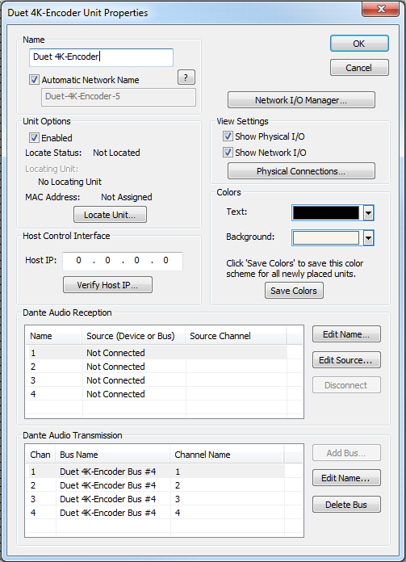Click Edit Name in Dante Audio Transmission
406x562 pixels.
click(x=346, y=478)
